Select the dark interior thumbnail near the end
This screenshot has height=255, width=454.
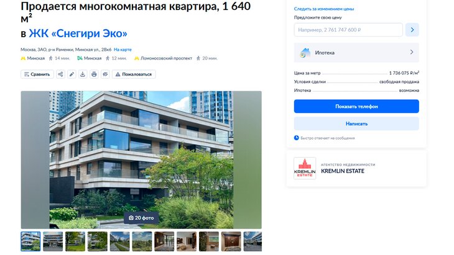pyautogui.click(x=231, y=241)
